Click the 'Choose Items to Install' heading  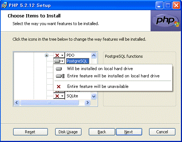coord(34,16)
